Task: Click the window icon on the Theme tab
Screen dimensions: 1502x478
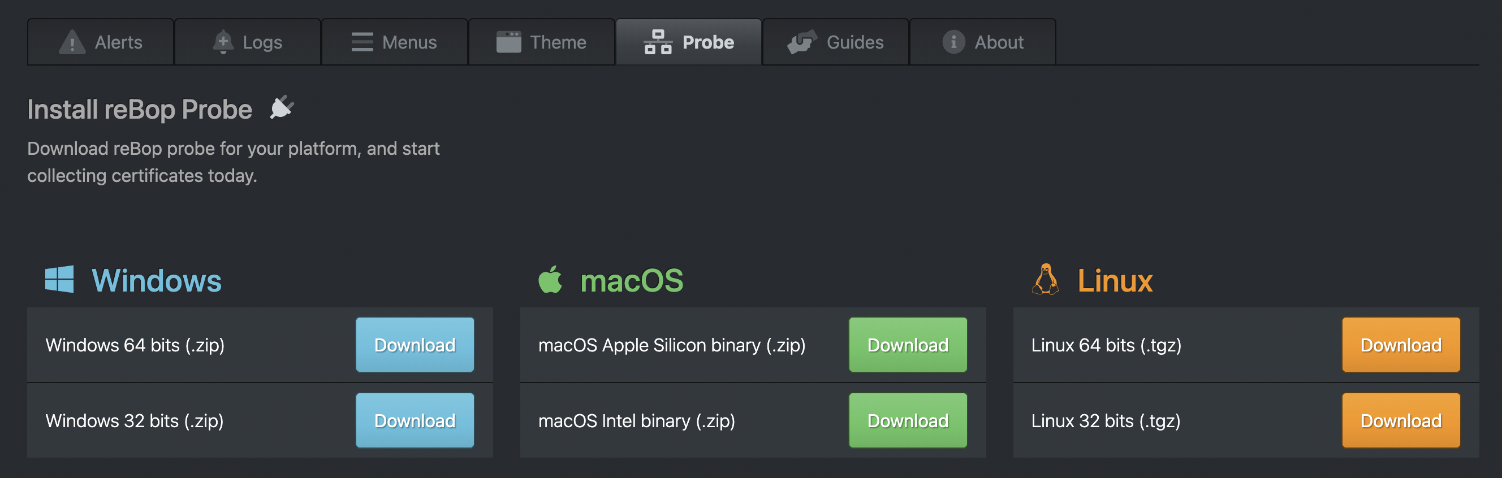Action: (510, 41)
